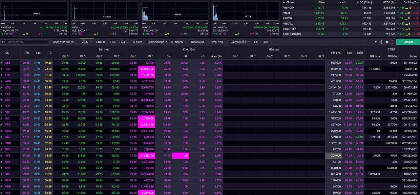Switch to the HNX30 tab
420x195 pixels.
[x=100, y=42]
